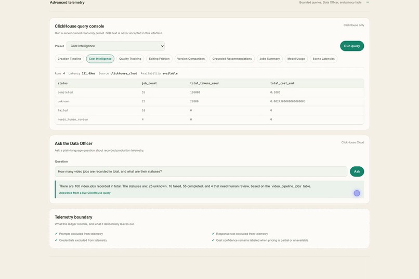This screenshot has height=279, width=419.
Task: Select the Version Comparison preset chip
Action: coord(191,59)
